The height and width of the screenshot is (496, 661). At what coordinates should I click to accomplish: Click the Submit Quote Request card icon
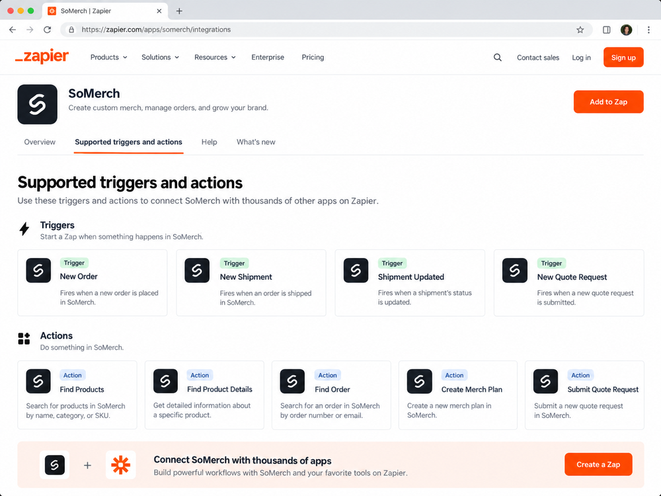(545, 382)
